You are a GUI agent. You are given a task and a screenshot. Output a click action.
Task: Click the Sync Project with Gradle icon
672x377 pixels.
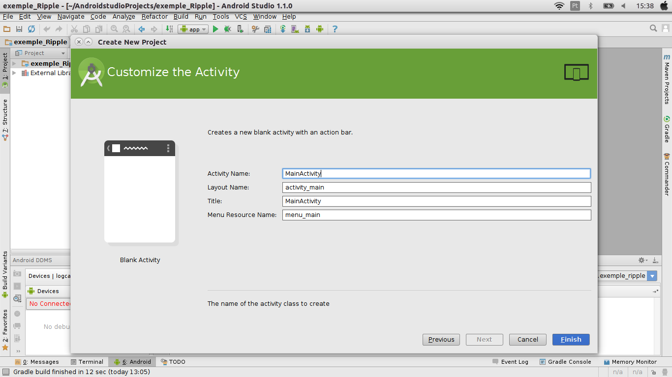point(283,29)
